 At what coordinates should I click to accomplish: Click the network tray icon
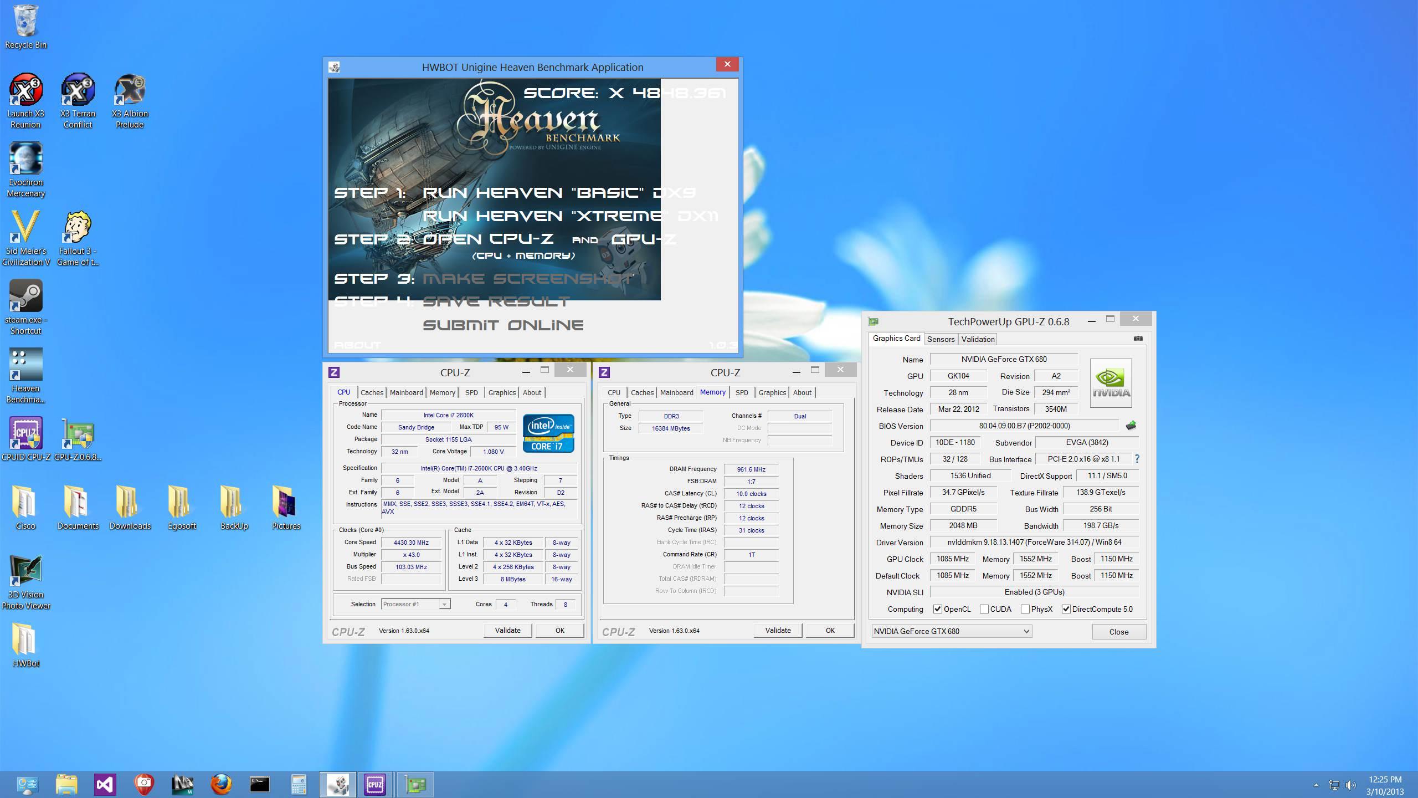tap(1334, 785)
